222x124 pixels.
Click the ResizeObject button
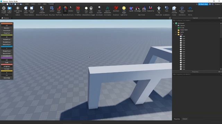[7, 51]
